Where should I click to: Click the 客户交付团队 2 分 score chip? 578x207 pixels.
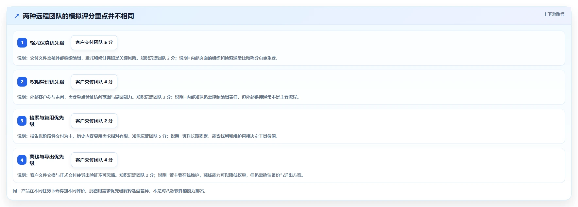[94, 121]
